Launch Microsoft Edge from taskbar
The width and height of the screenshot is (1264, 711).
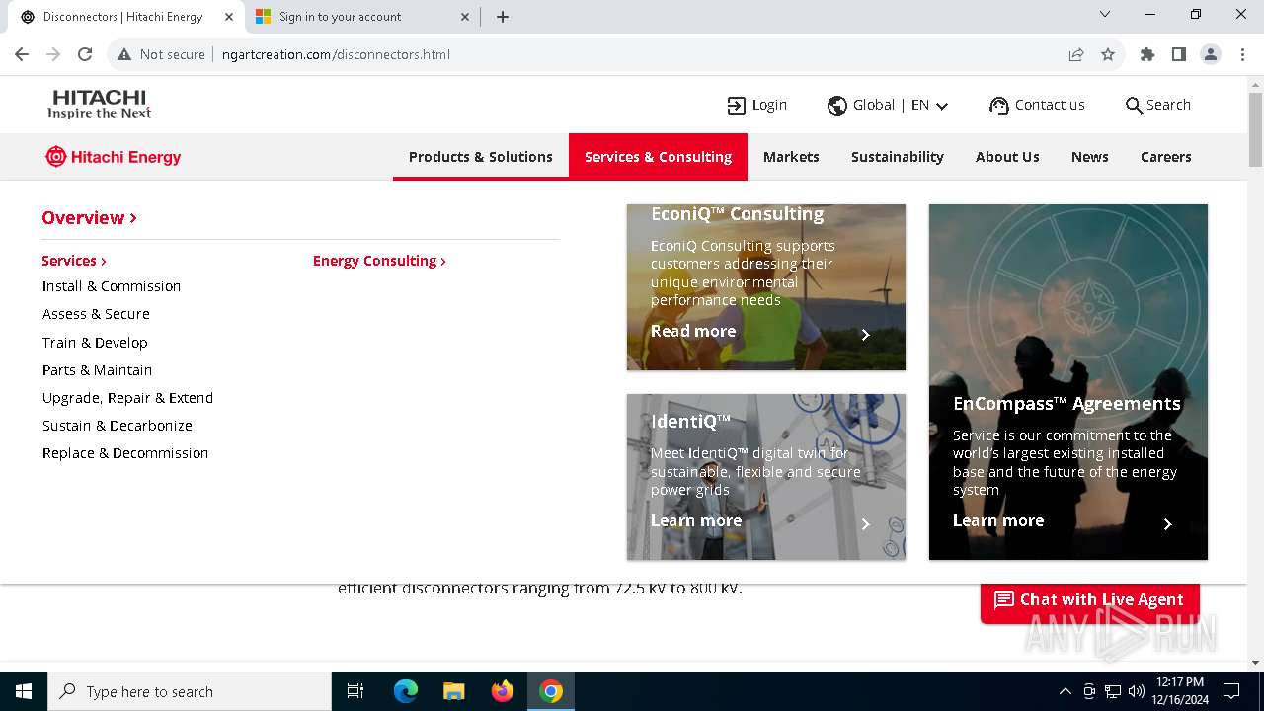click(406, 691)
